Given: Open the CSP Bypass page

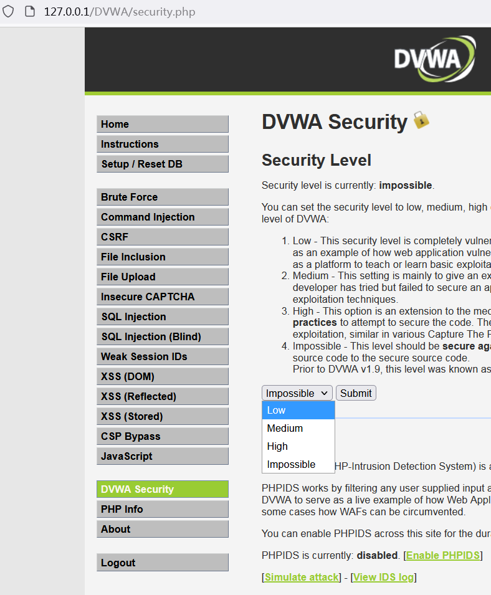Looking at the screenshot, I should pos(163,436).
